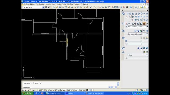170x95 pixels.
Task: Click the Properties palette toolbar icon
Action: pyautogui.click(x=113, y=7)
